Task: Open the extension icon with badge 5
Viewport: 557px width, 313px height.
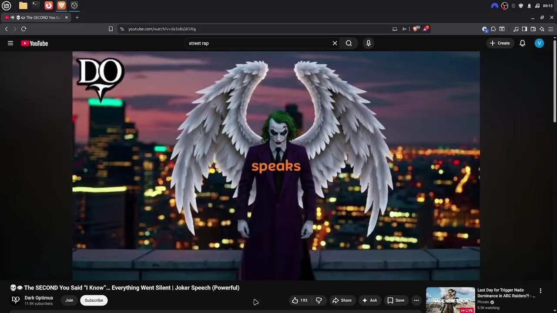Action: (x=485, y=29)
